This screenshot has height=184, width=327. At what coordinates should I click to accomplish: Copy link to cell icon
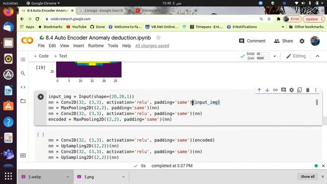(275, 90)
